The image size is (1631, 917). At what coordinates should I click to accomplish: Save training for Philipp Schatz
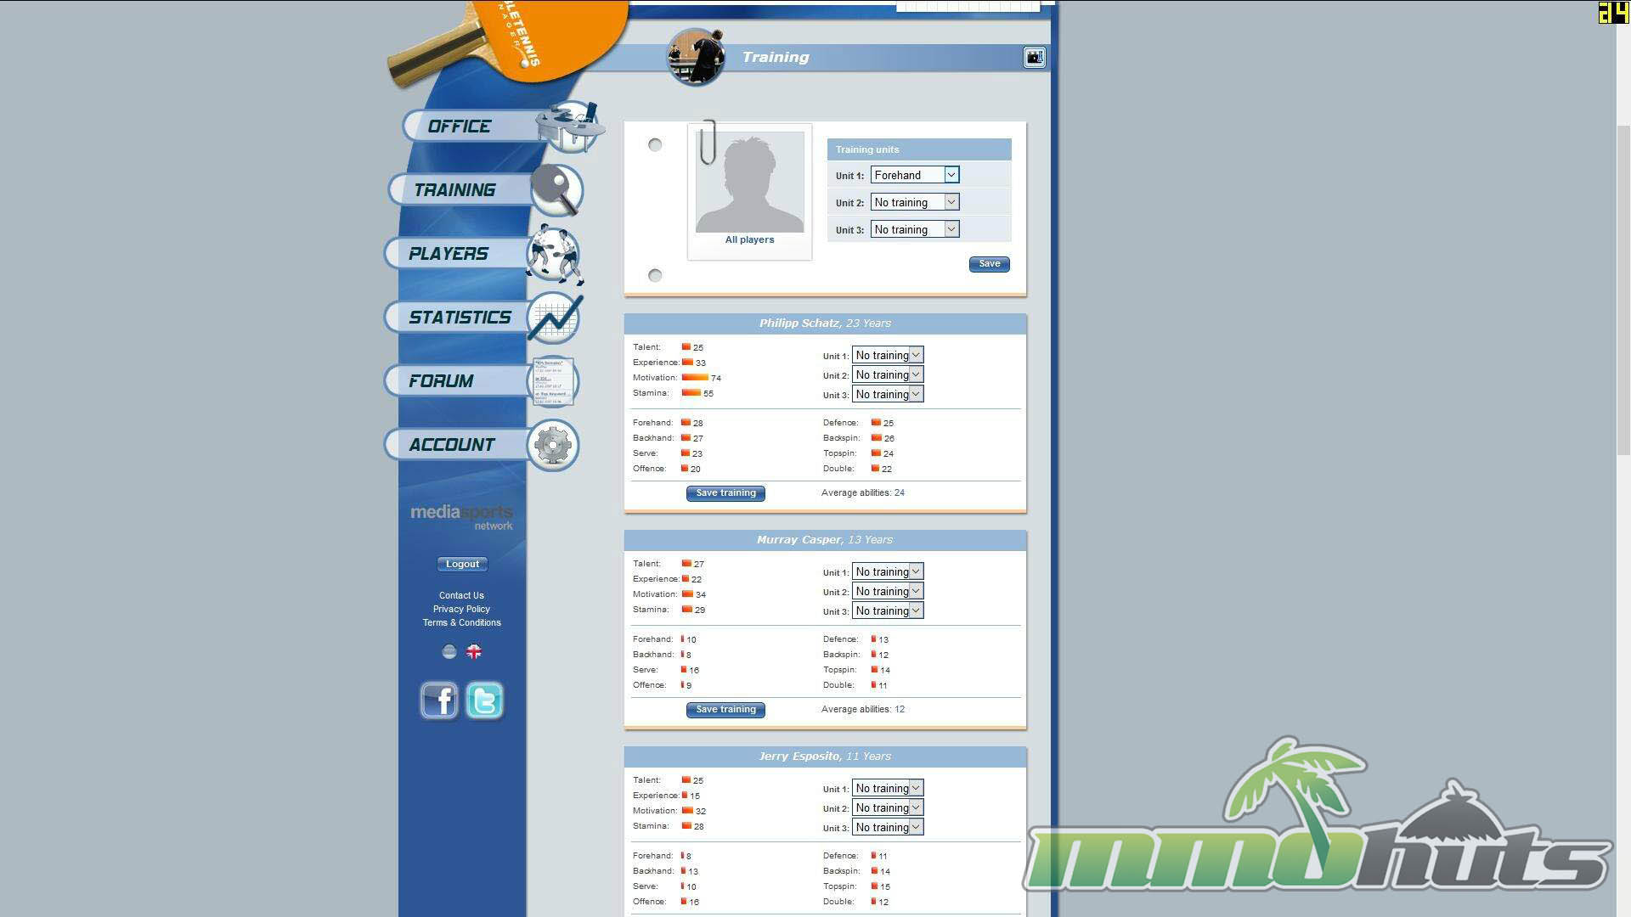click(x=725, y=493)
